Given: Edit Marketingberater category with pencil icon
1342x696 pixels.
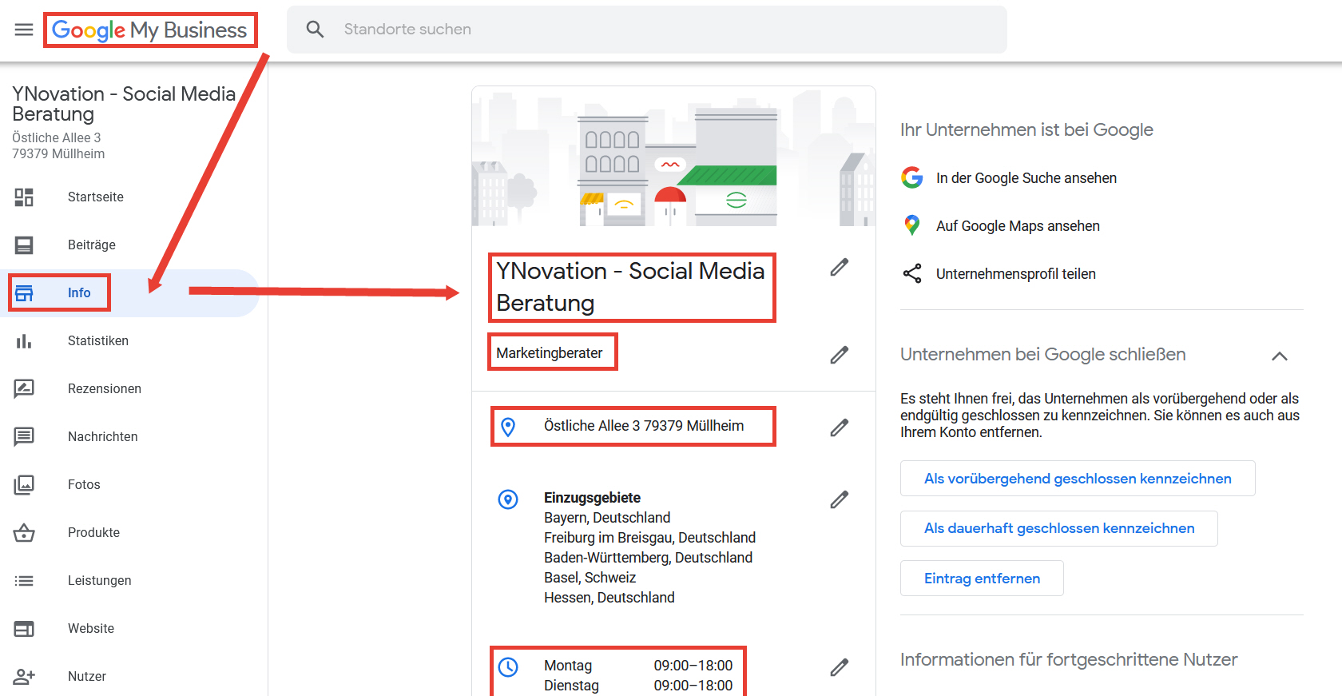Looking at the screenshot, I should coord(839,355).
